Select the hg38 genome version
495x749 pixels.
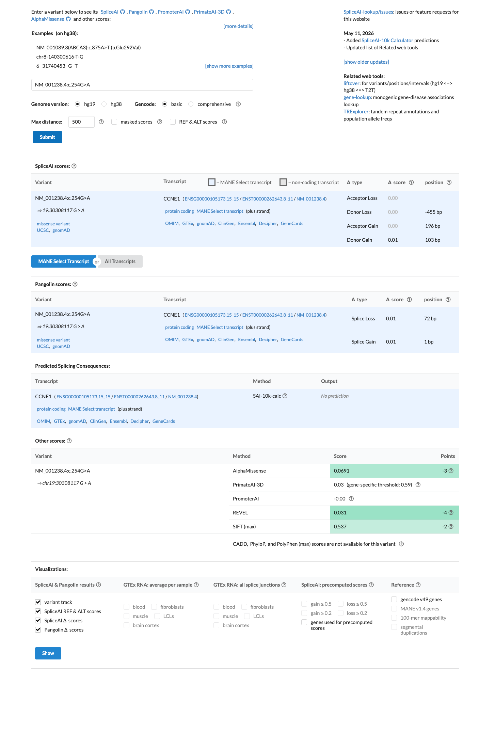coord(104,104)
